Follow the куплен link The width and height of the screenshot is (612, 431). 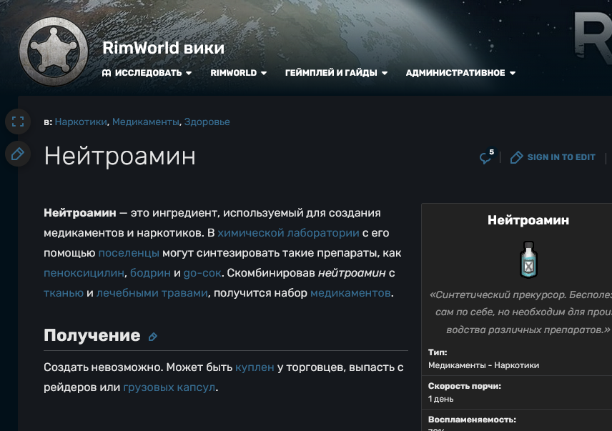click(x=255, y=367)
